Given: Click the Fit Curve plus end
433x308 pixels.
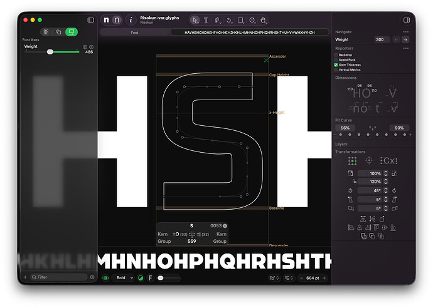Looking at the screenshot, I should [x=410, y=135].
